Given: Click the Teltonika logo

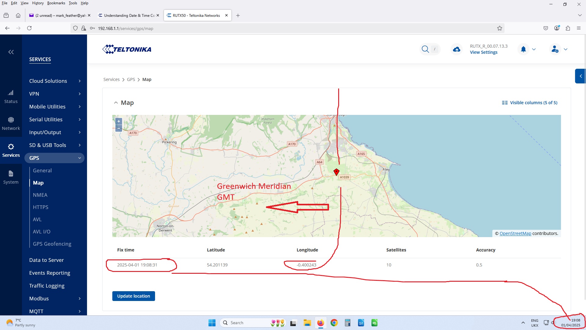Looking at the screenshot, I should [x=127, y=49].
